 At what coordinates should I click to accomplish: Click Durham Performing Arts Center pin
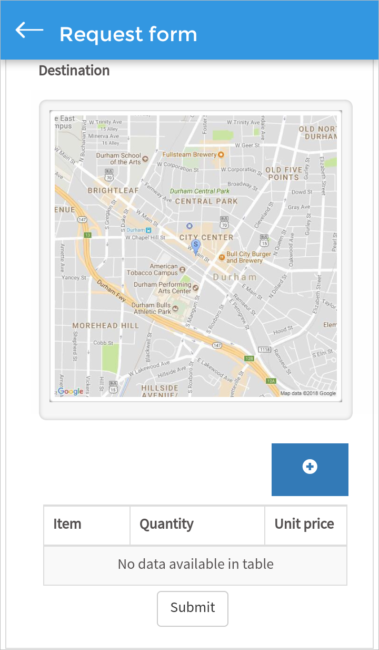click(x=196, y=287)
